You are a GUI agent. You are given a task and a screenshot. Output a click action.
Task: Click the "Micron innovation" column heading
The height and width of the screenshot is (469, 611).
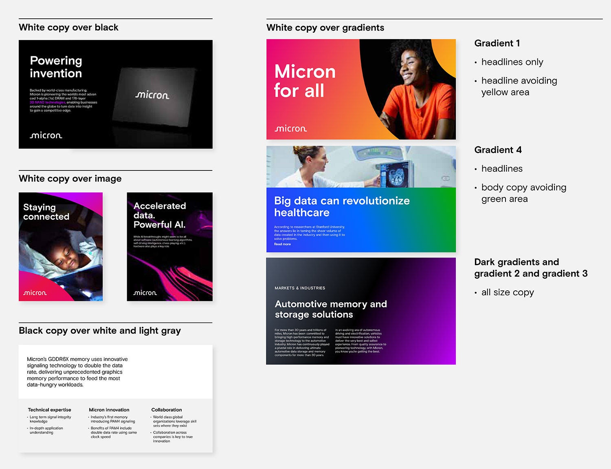point(109,410)
